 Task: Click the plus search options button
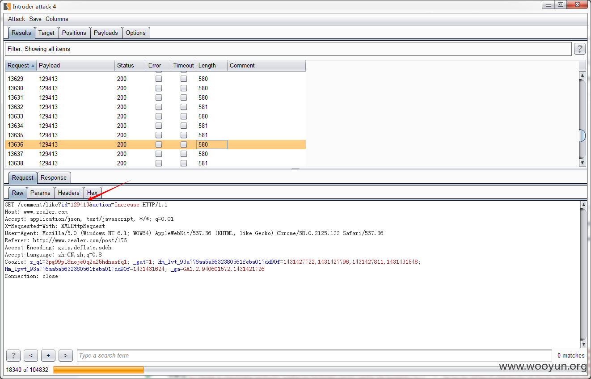coord(48,356)
